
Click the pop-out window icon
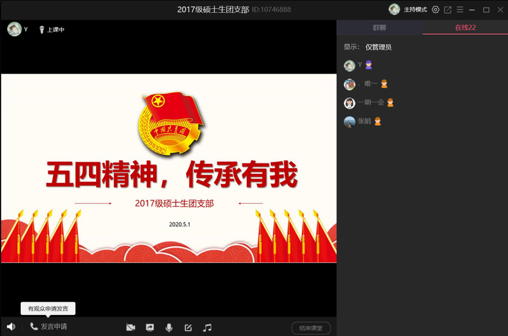(x=448, y=10)
